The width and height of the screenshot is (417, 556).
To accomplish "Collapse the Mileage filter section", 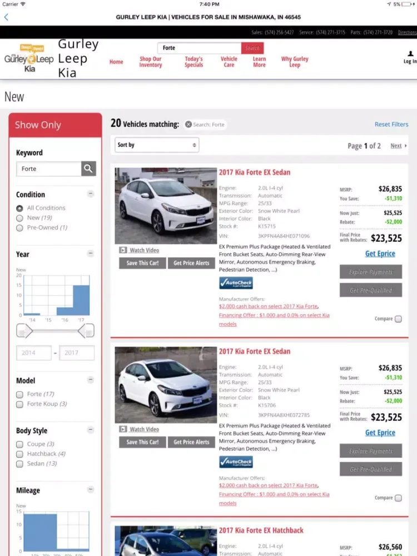I will click(91, 490).
